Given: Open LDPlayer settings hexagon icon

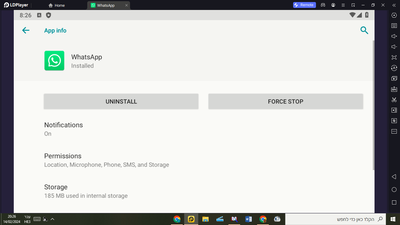Looking at the screenshot, I should pos(394,15).
